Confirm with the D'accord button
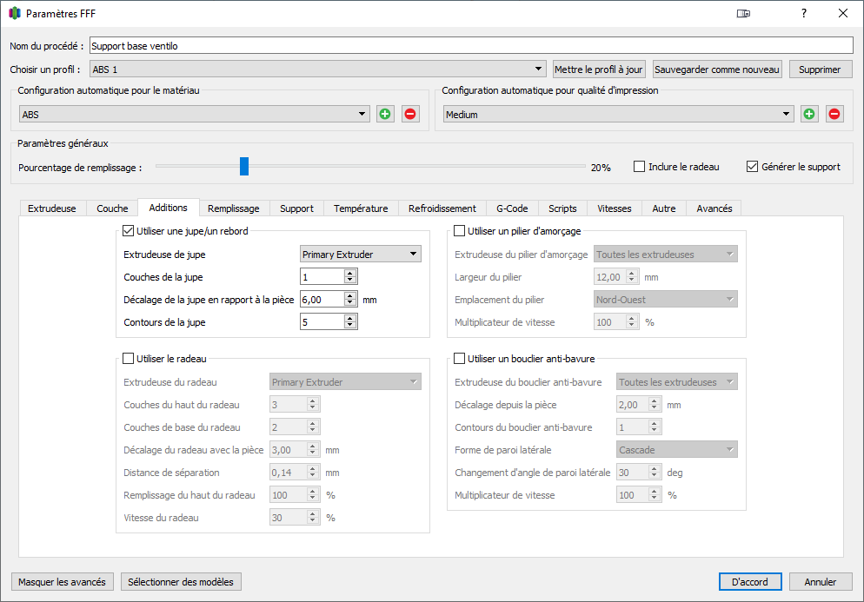 click(749, 582)
